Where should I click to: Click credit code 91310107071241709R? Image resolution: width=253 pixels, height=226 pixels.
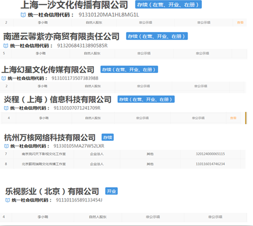pyautogui.click(x=77, y=108)
